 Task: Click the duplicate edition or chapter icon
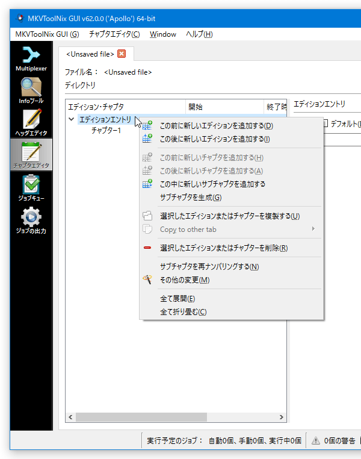pos(147,216)
